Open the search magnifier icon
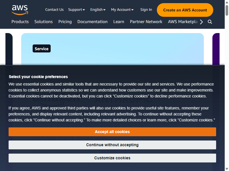 click(210, 22)
